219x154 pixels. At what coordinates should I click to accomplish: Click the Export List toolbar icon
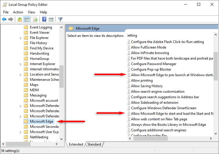35,19
